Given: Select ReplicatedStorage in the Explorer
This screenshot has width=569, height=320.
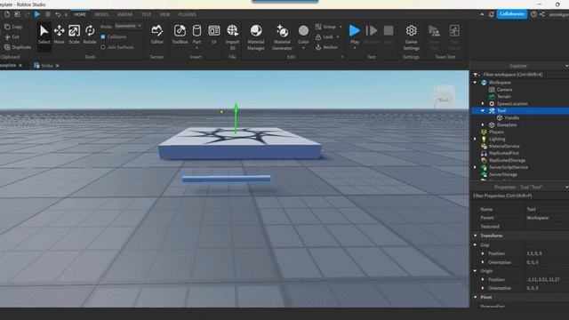Looking at the screenshot, I should 507,160.
